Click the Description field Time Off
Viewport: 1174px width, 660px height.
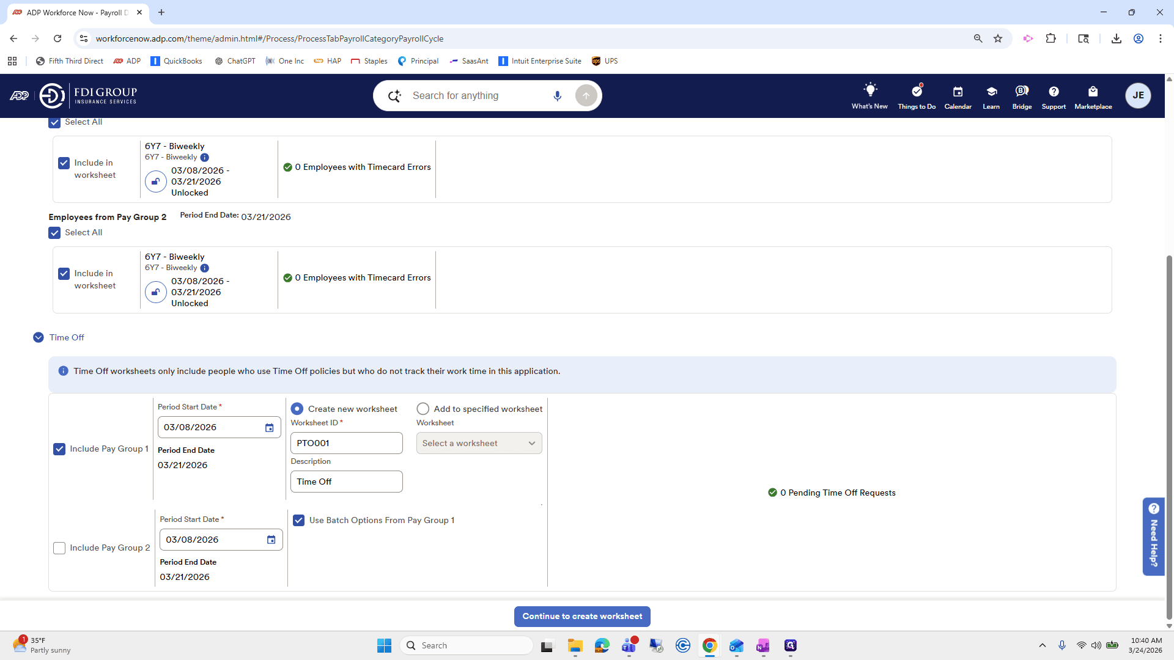[x=347, y=482]
